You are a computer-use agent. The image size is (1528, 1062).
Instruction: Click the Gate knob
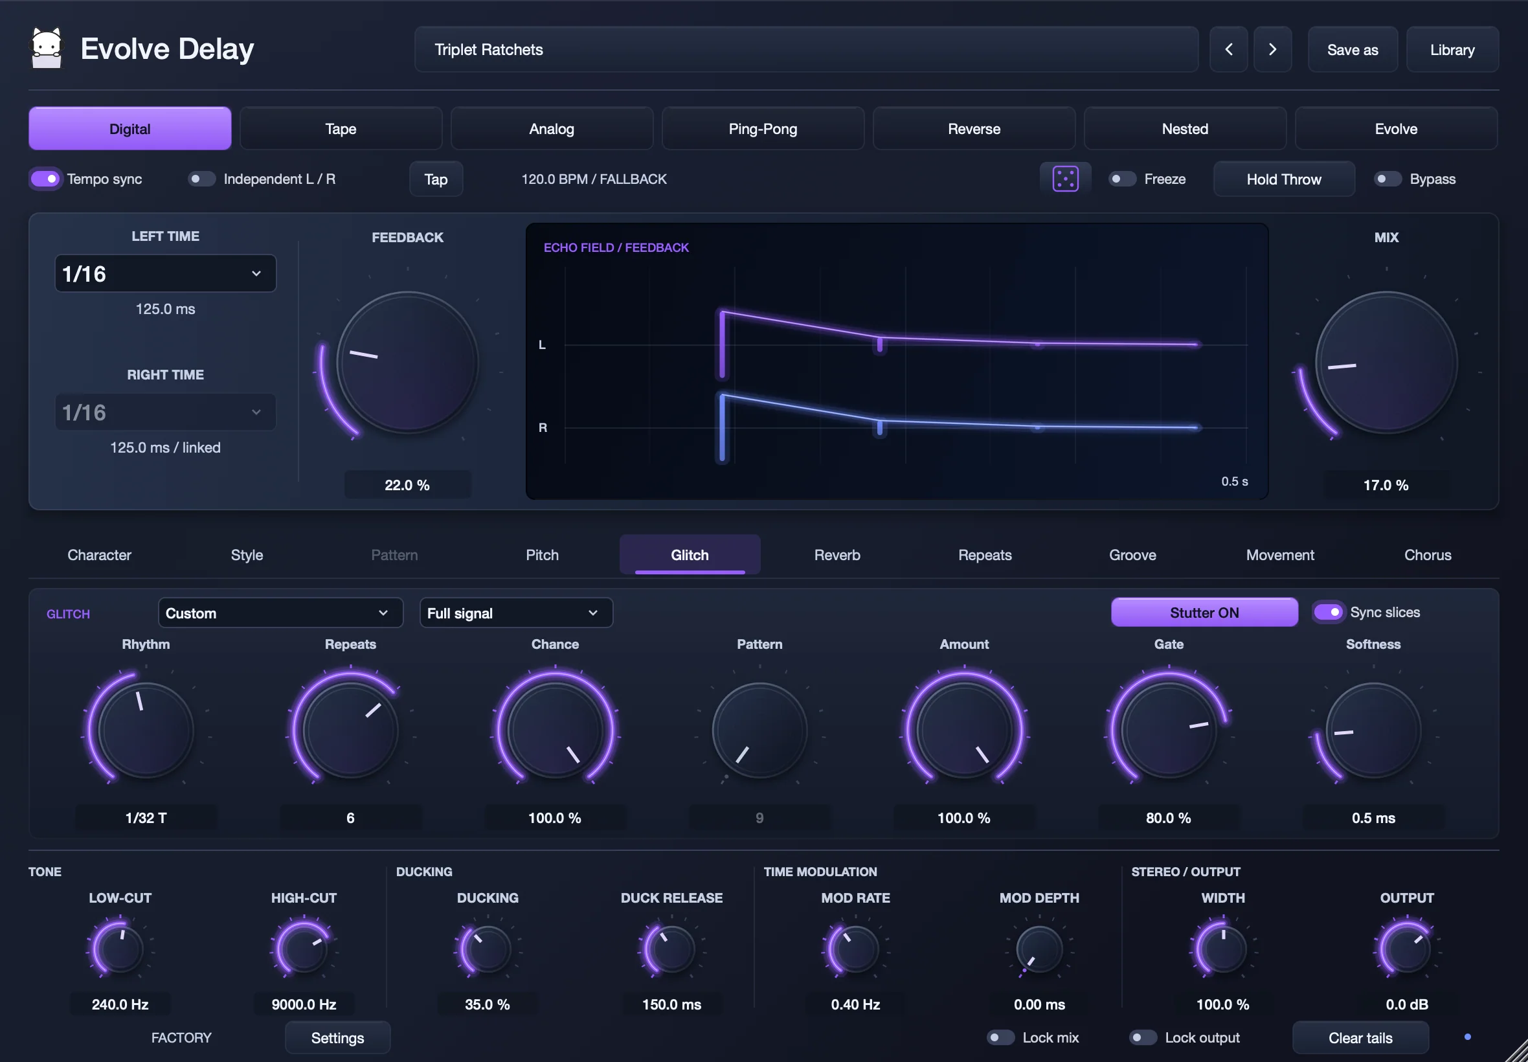point(1168,729)
